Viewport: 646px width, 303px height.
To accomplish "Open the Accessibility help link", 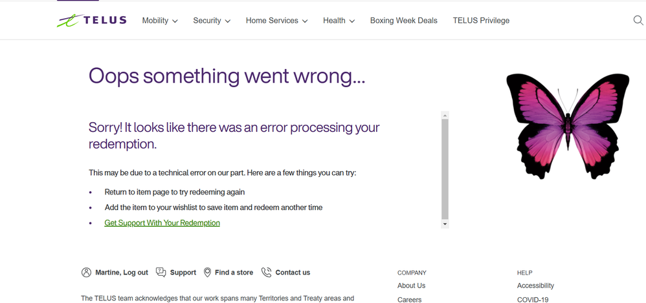I will pos(535,286).
